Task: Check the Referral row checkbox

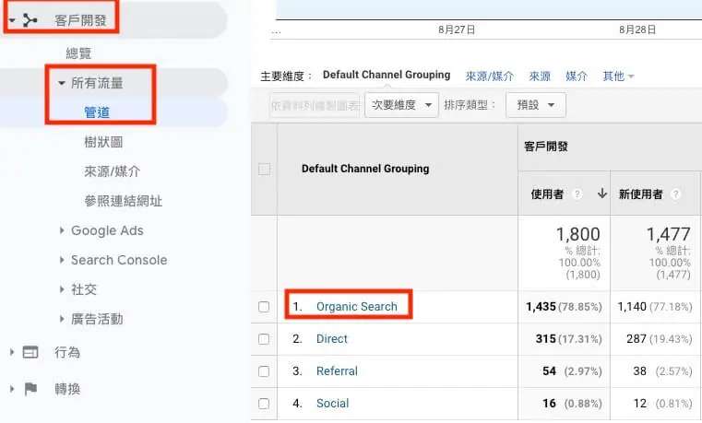Action: click(x=264, y=371)
